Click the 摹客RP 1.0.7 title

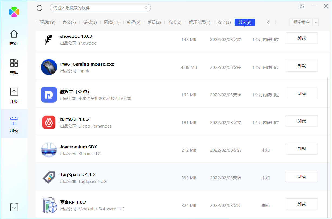[x=73, y=202]
